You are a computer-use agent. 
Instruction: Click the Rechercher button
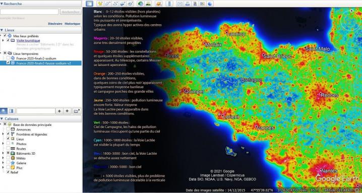tap(71, 12)
